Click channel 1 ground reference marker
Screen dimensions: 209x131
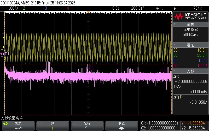tap(4, 47)
